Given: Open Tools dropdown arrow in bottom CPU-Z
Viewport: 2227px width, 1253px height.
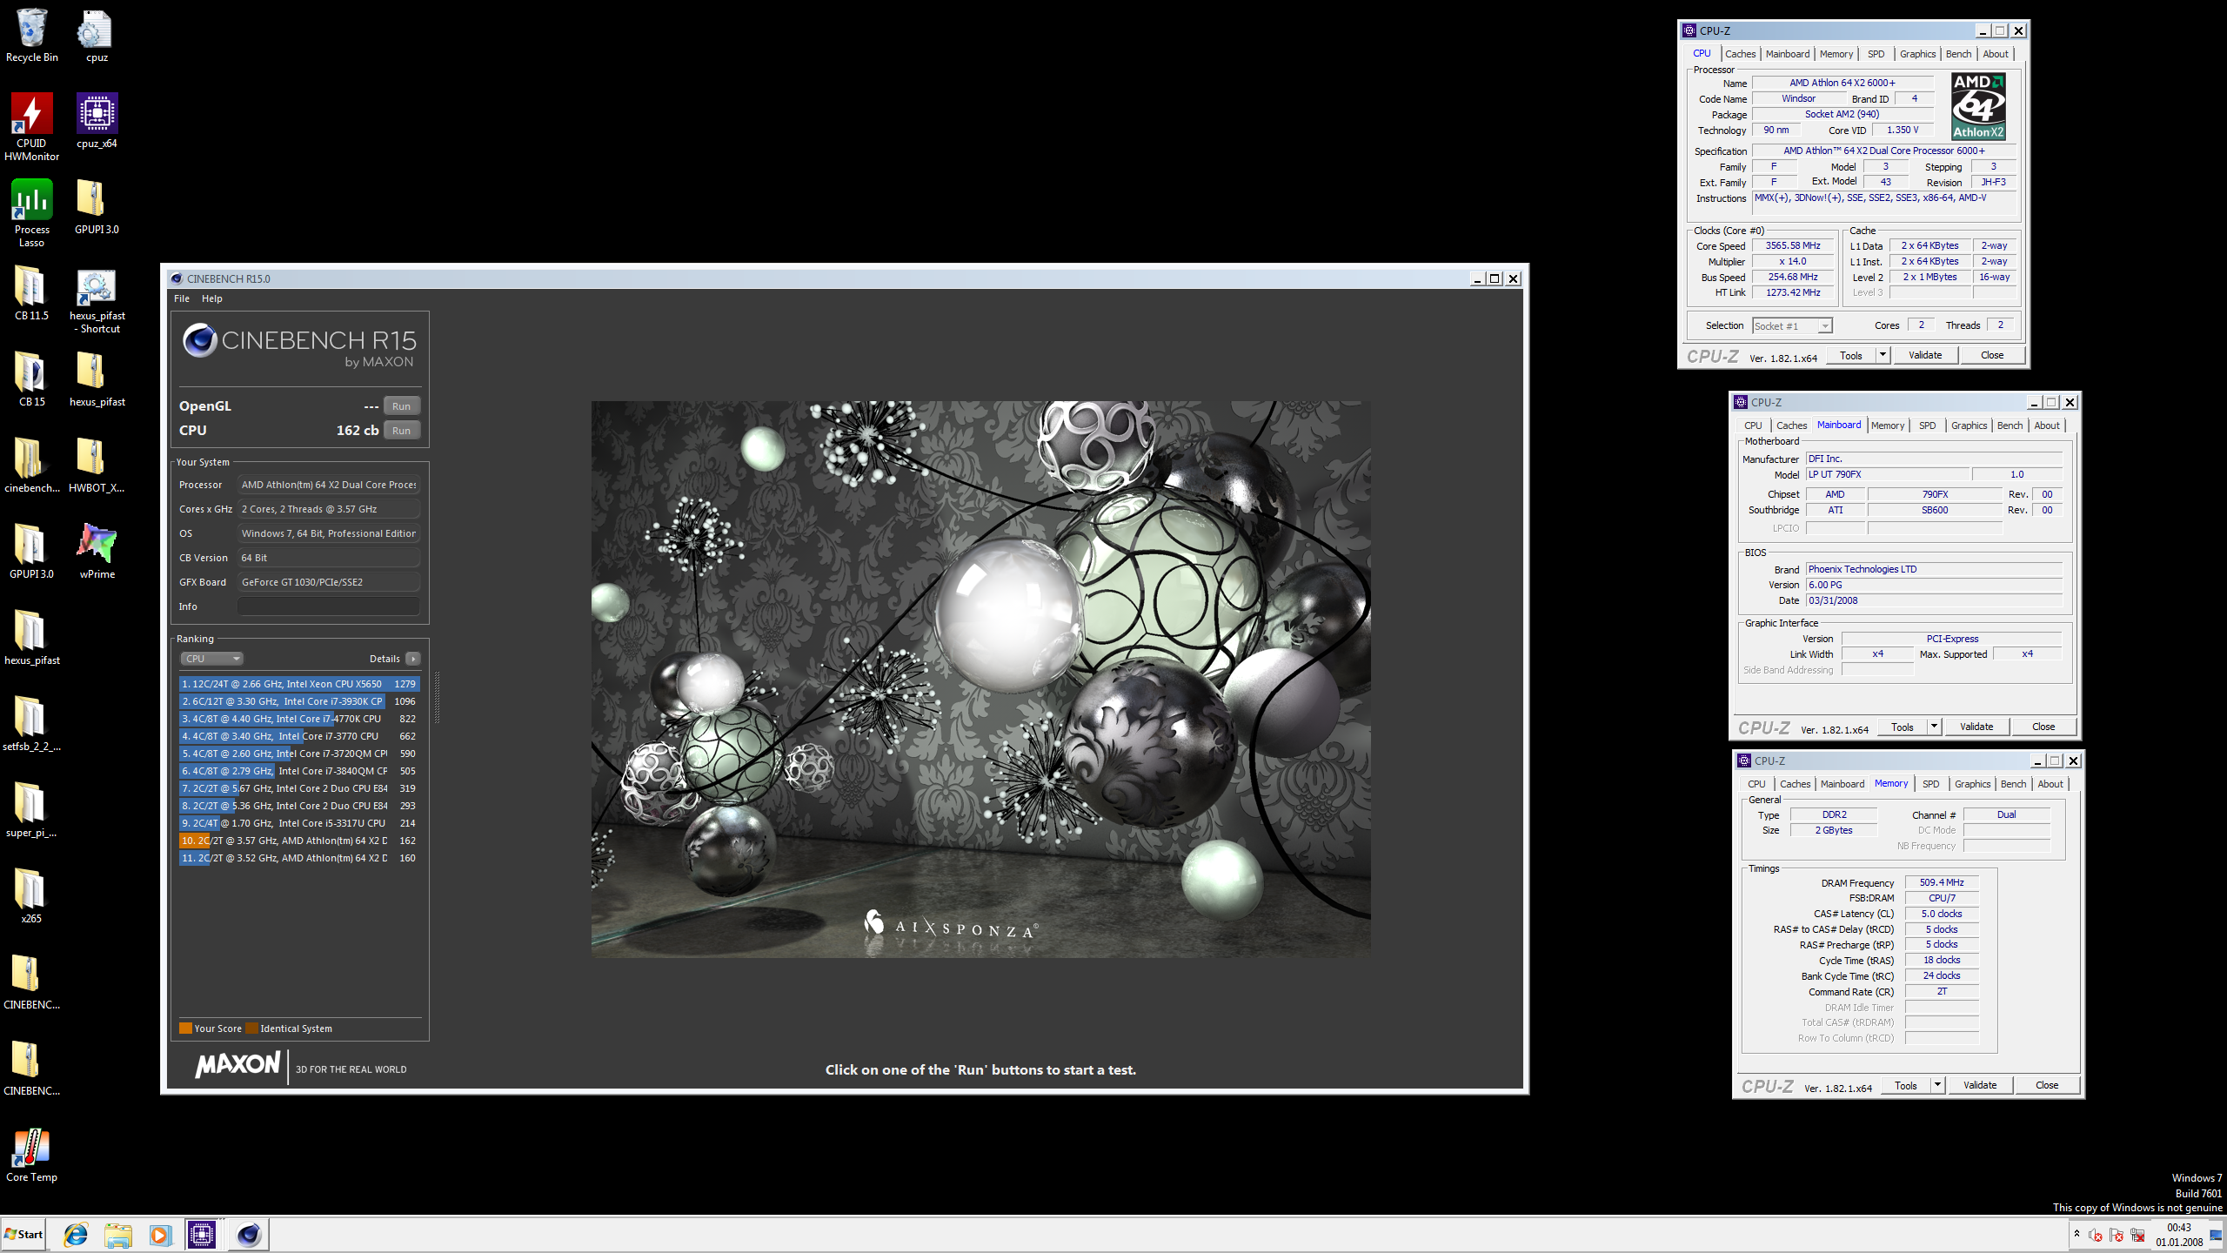Looking at the screenshot, I should [1937, 1085].
